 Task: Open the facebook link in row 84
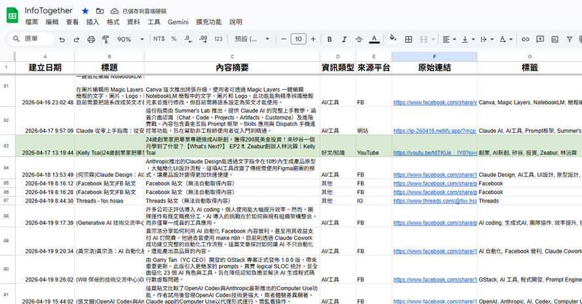point(435,174)
